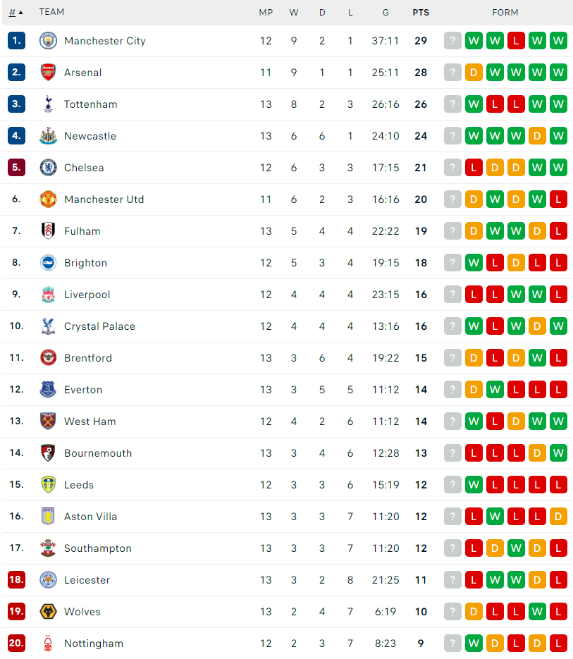Click the TEAM column header
The width and height of the screenshot is (573, 659).
tap(51, 12)
